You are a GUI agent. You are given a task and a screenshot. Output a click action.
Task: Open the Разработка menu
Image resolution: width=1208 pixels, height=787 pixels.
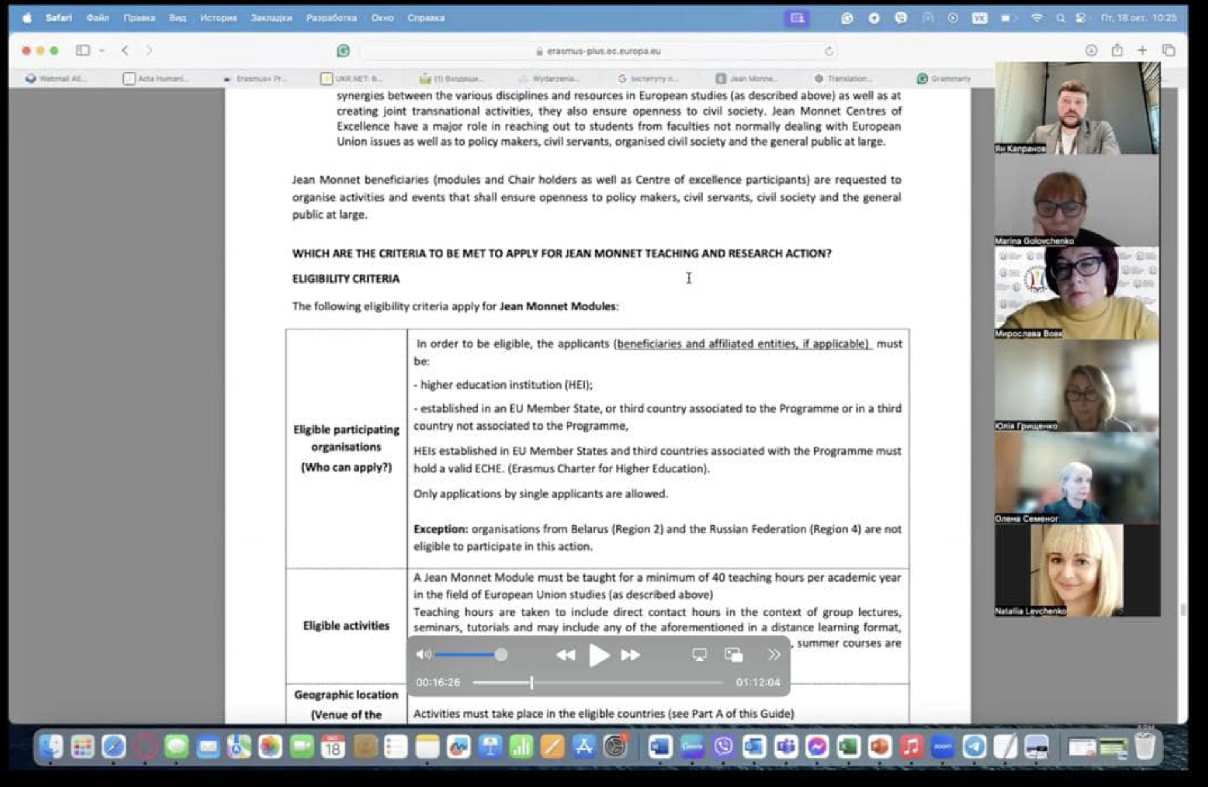tap(331, 18)
